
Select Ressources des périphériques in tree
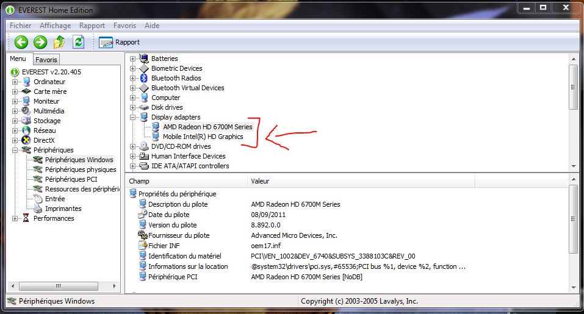tap(82, 189)
